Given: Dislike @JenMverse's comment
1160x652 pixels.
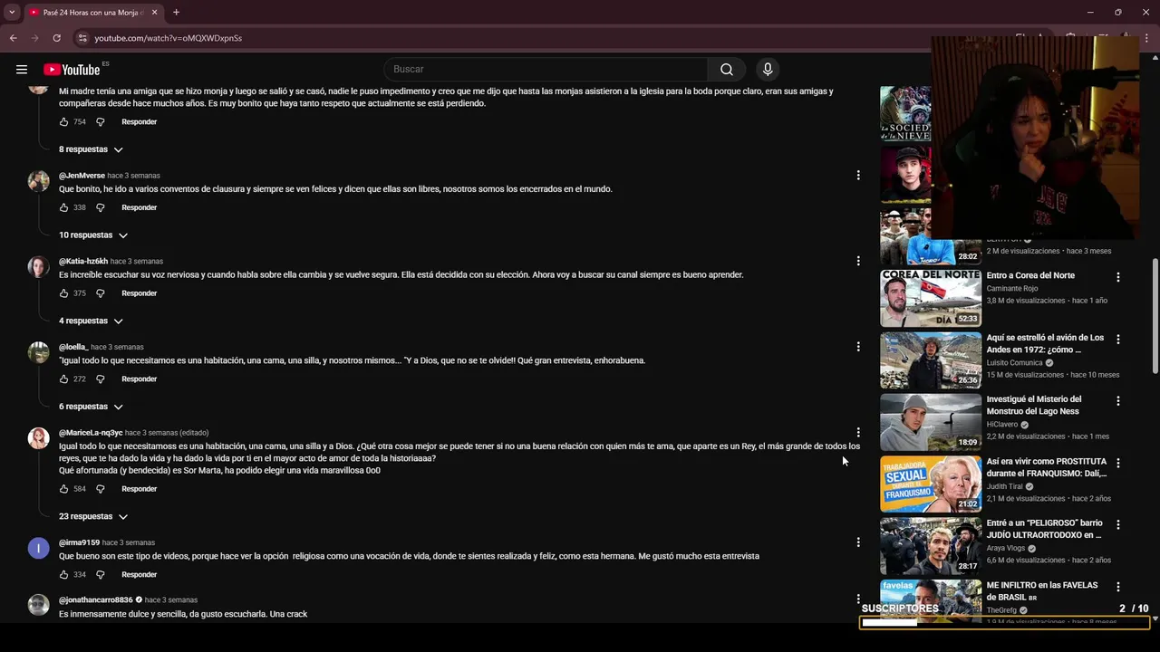Looking at the screenshot, I should tap(101, 207).
